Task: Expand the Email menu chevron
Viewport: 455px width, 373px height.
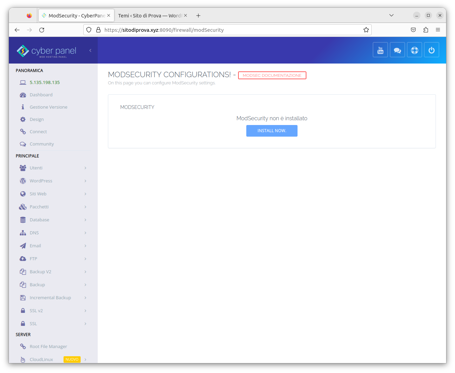Action: pos(85,246)
